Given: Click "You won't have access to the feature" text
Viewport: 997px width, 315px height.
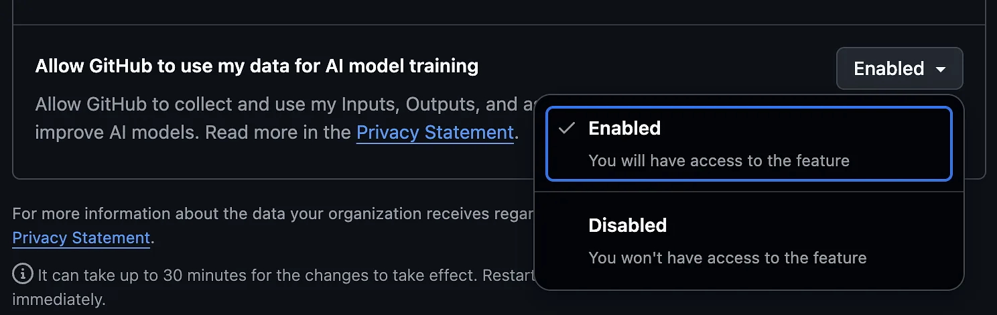Looking at the screenshot, I should click(x=727, y=257).
